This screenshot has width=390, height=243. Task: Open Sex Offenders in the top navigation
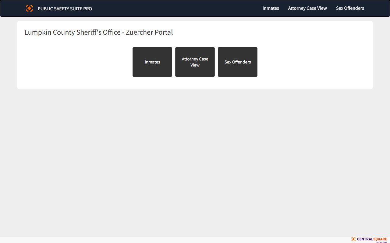[x=350, y=8]
